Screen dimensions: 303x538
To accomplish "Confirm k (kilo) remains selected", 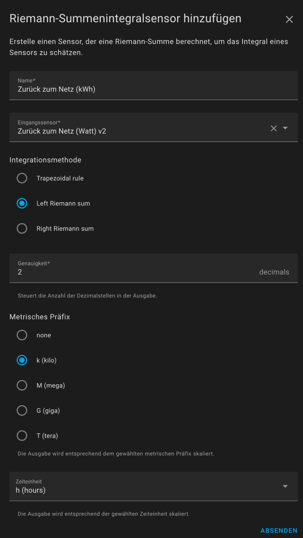I will pos(22,360).
